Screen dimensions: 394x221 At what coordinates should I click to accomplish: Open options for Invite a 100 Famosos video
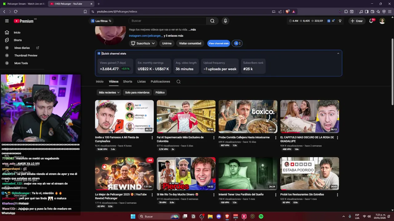[x=152, y=138]
